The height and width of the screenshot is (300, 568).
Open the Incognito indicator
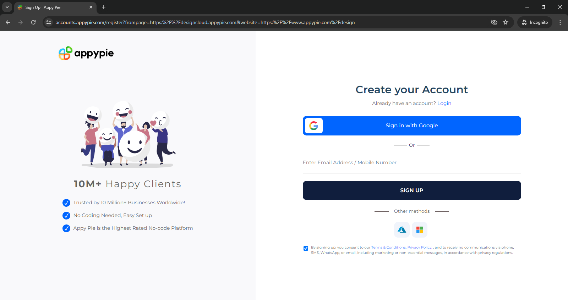pos(535,22)
